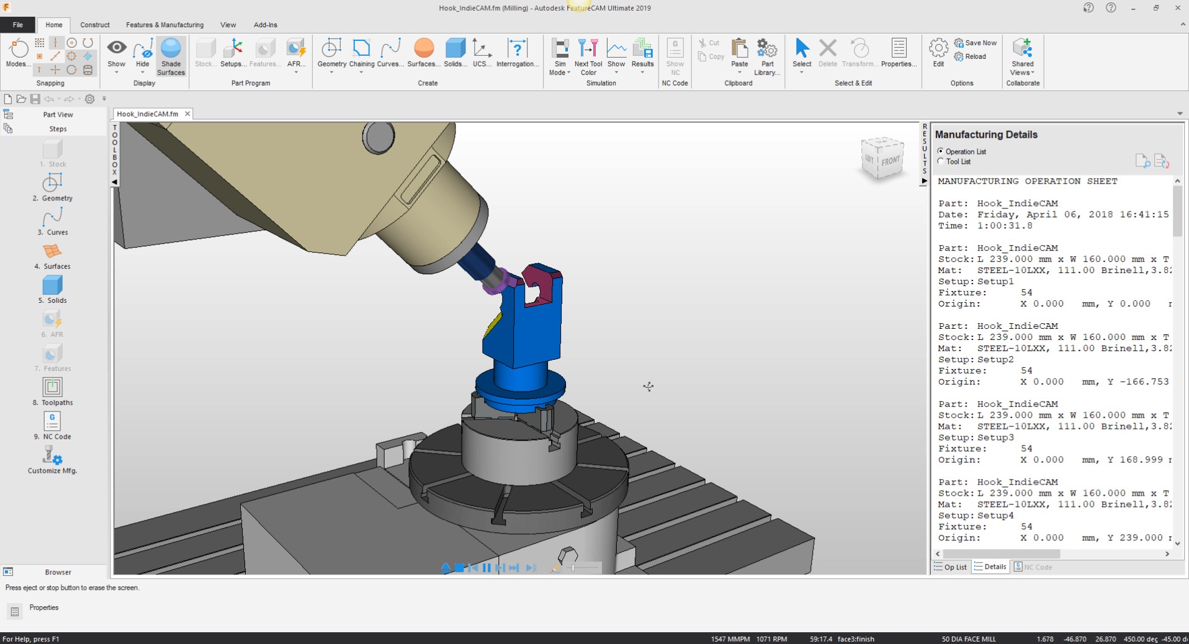Open the Geometry creation tool
Viewport: 1189px width, 644px height.
(x=331, y=53)
